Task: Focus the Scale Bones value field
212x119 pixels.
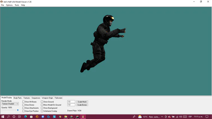Action: pos(71,105)
